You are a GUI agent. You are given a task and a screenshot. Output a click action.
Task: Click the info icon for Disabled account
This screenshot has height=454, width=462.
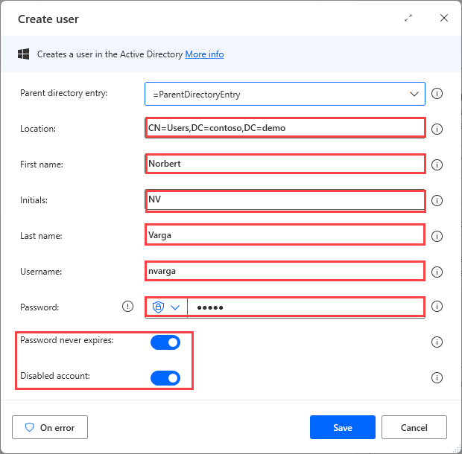pos(437,377)
